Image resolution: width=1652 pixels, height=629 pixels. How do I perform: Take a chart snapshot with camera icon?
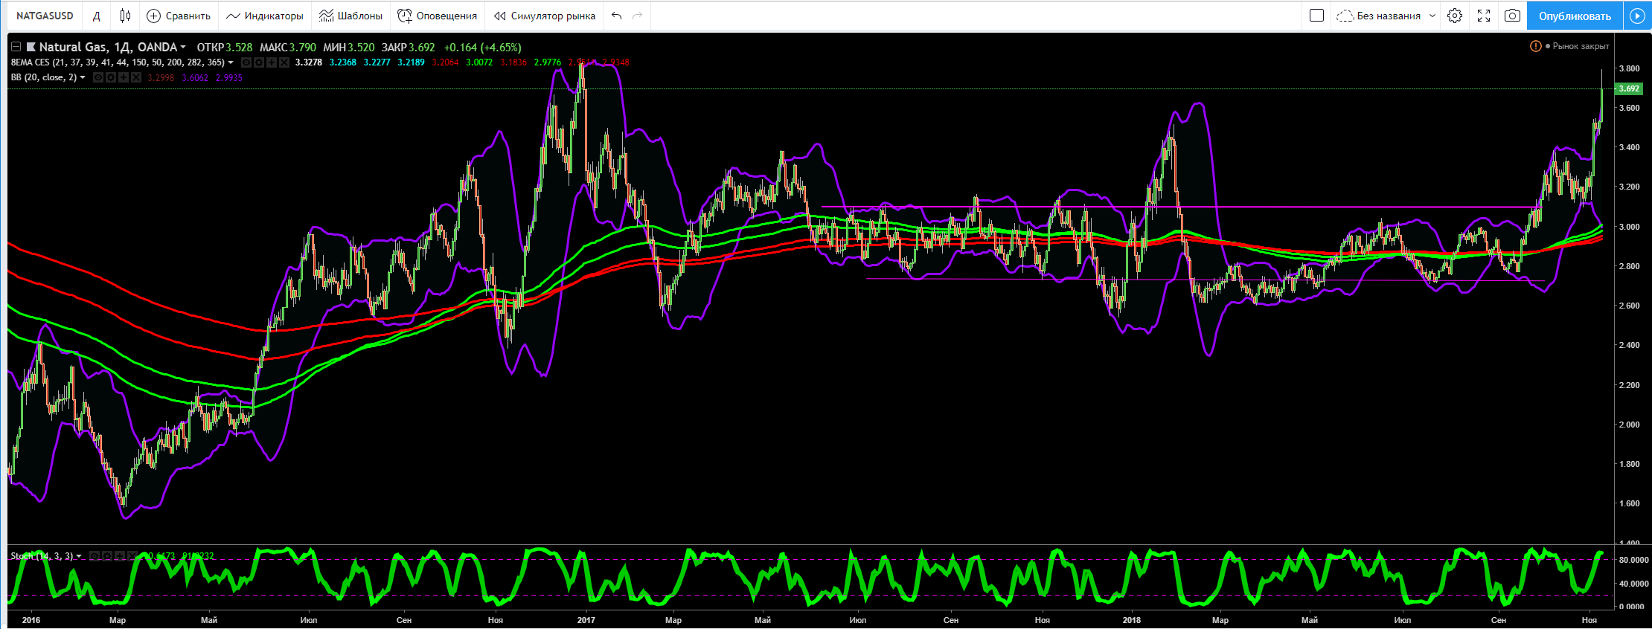point(1512,16)
